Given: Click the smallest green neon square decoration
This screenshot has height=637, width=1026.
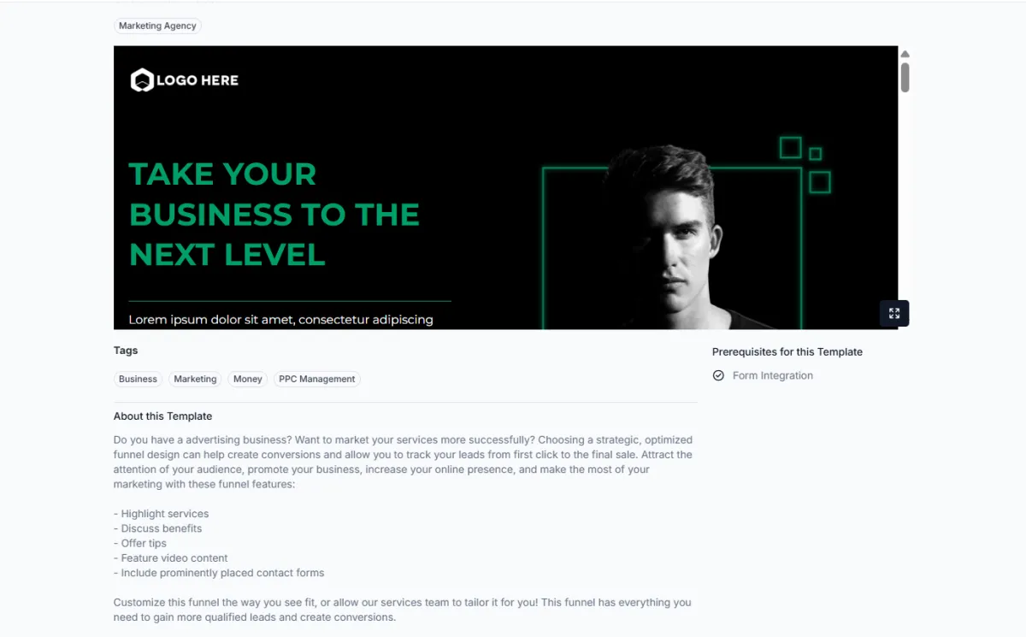Looking at the screenshot, I should click(816, 154).
